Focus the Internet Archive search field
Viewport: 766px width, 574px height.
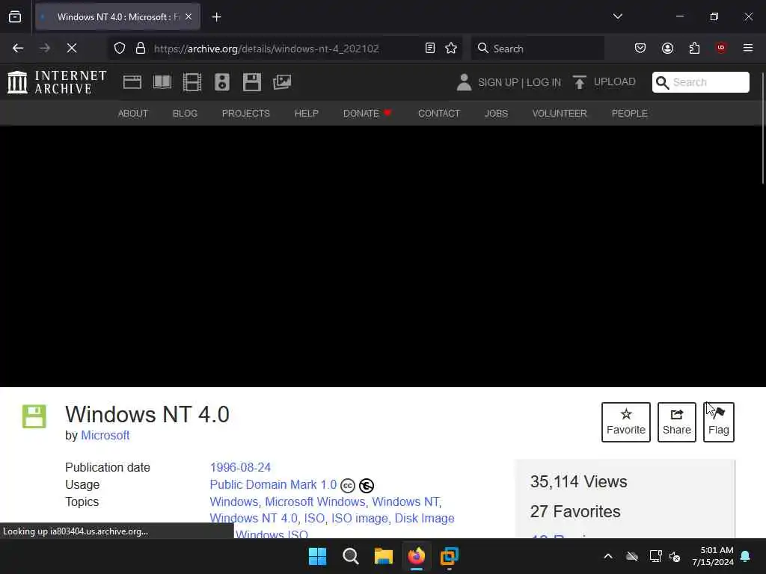point(700,82)
